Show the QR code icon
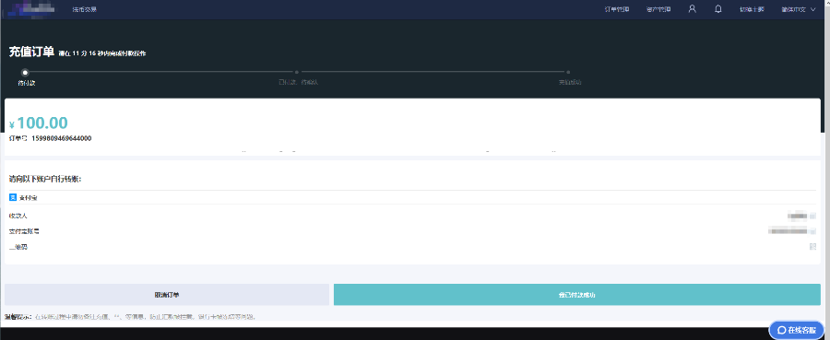830x340 pixels. click(812, 246)
